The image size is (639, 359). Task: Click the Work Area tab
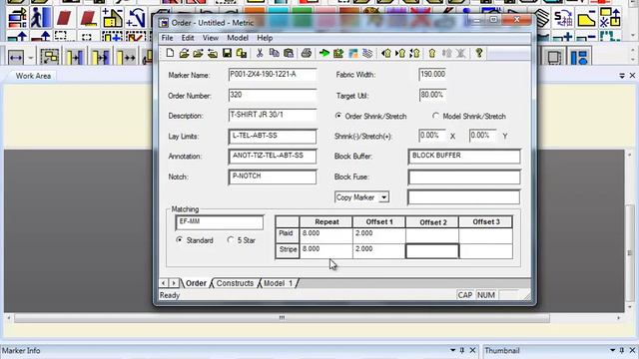(x=33, y=76)
